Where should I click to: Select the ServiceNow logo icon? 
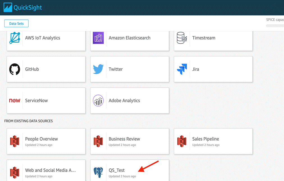15,100
